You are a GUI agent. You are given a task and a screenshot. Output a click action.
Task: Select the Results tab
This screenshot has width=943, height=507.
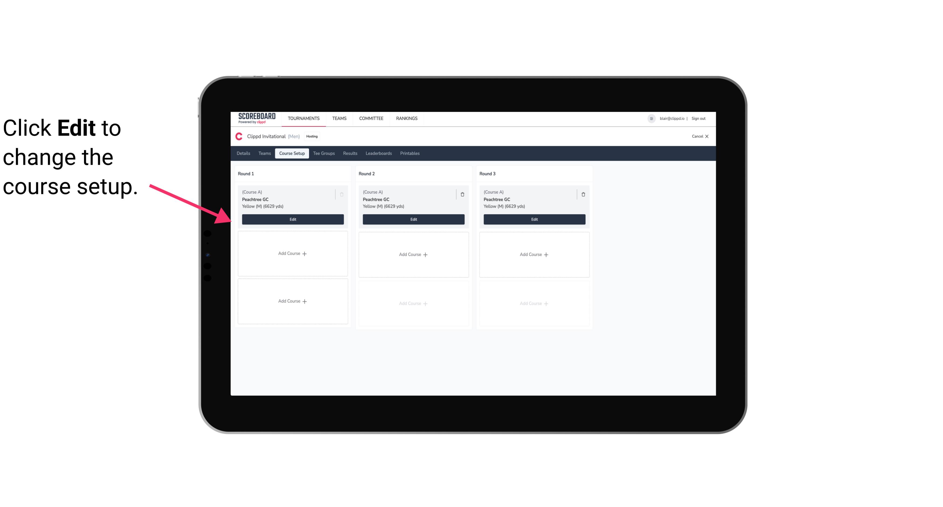click(x=350, y=153)
